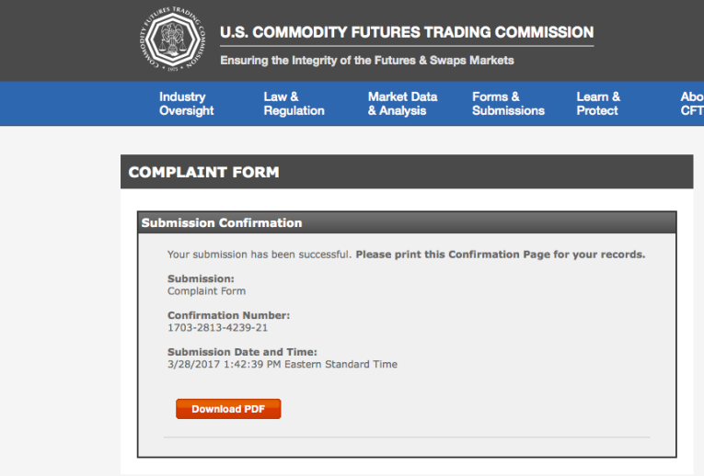Open the Law & Regulation menu

click(294, 104)
